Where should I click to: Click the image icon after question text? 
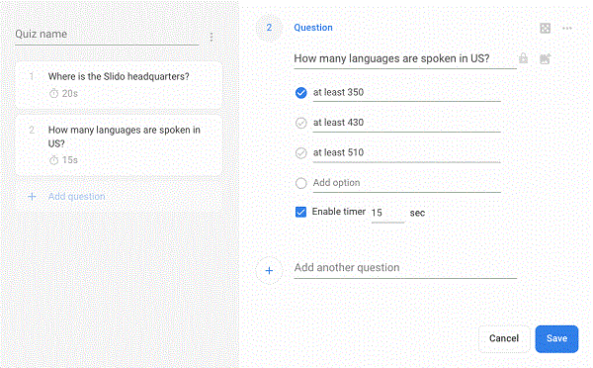(x=545, y=58)
